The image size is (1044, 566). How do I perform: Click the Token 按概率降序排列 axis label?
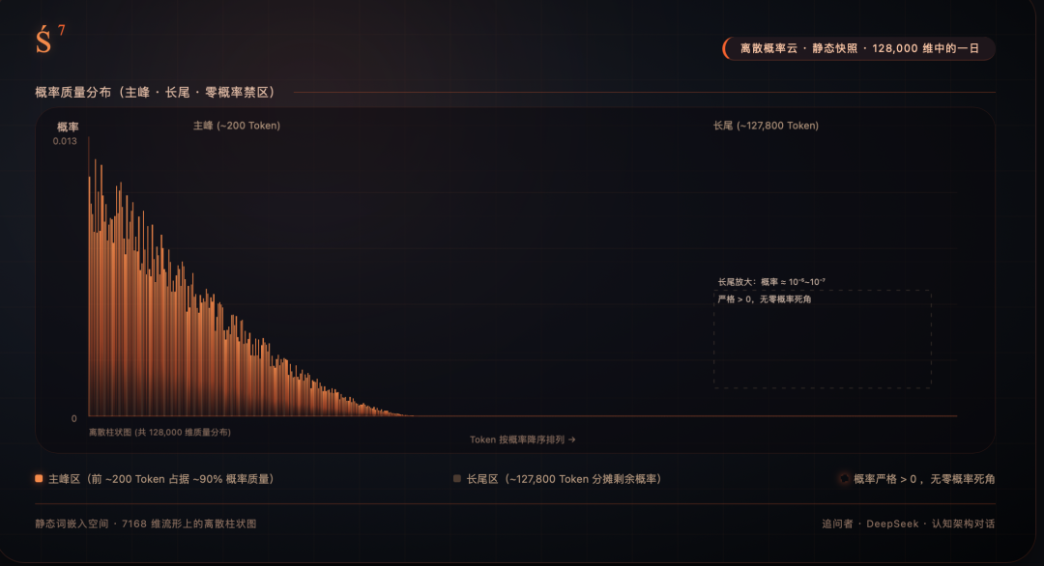click(x=523, y=439)
